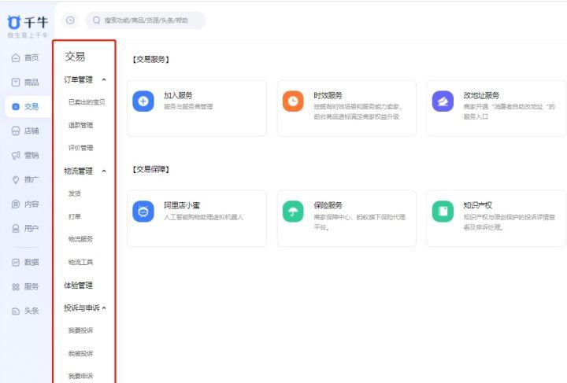Image resolution: width=567 pixels, height=383 pixels.
Task: Click the 数据 chart icon
Action: [x=16, y=263]
